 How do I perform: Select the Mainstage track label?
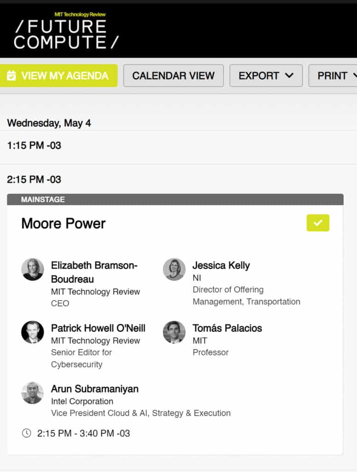tap(43, 200)
